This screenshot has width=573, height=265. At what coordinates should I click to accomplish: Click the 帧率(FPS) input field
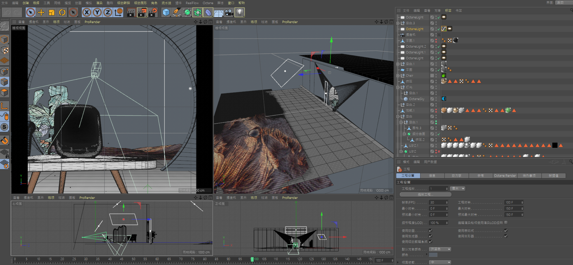coord(437,202)
